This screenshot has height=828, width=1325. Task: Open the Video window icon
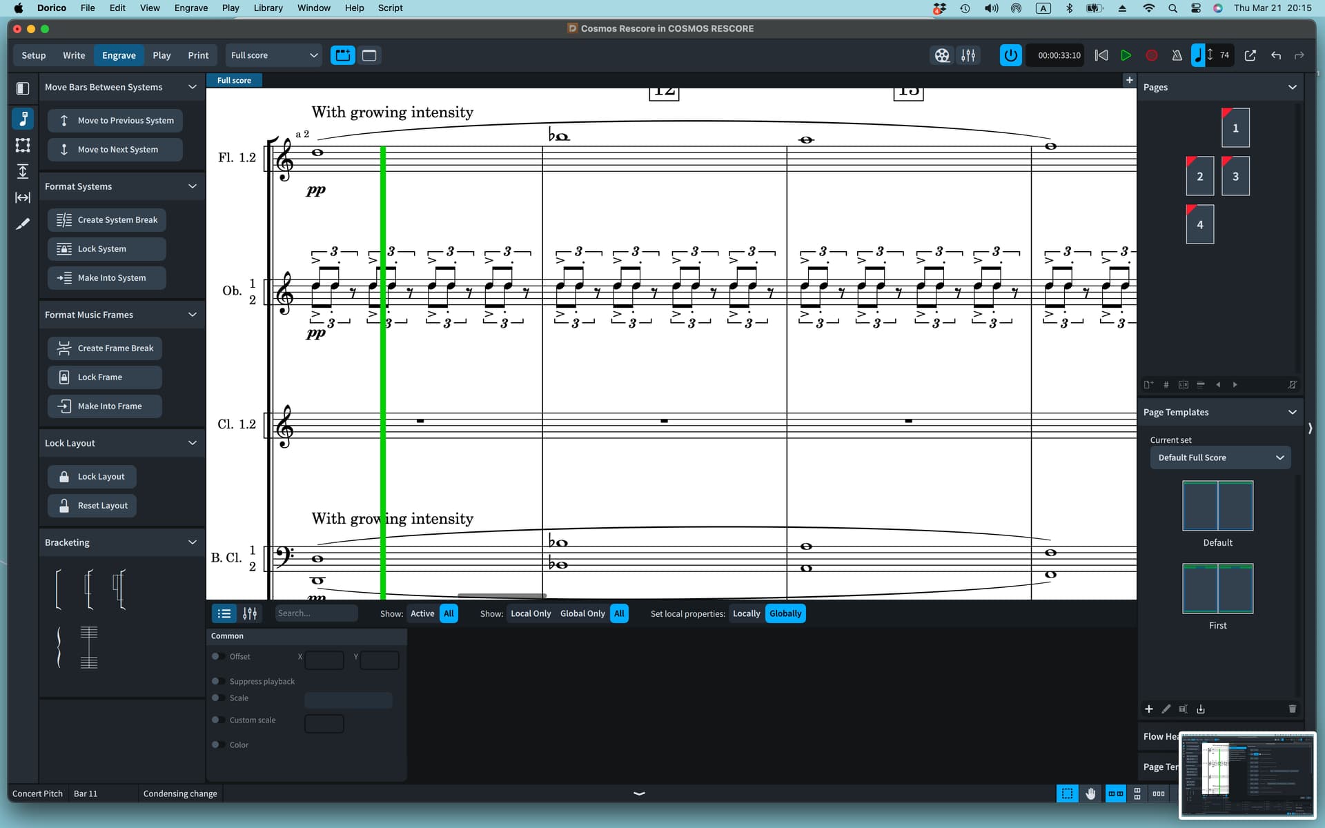click(x=942, y=55)
